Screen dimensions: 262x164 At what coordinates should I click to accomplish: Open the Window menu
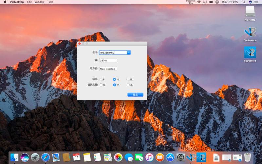[x=40, y=2]
